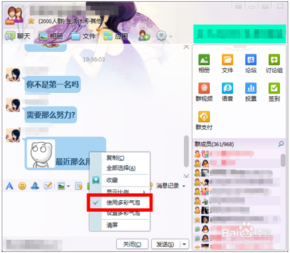The height and width of the screenshot is (253, 290).
Task: Click the star icon beside group category
Action: click(x=31, y=21)
